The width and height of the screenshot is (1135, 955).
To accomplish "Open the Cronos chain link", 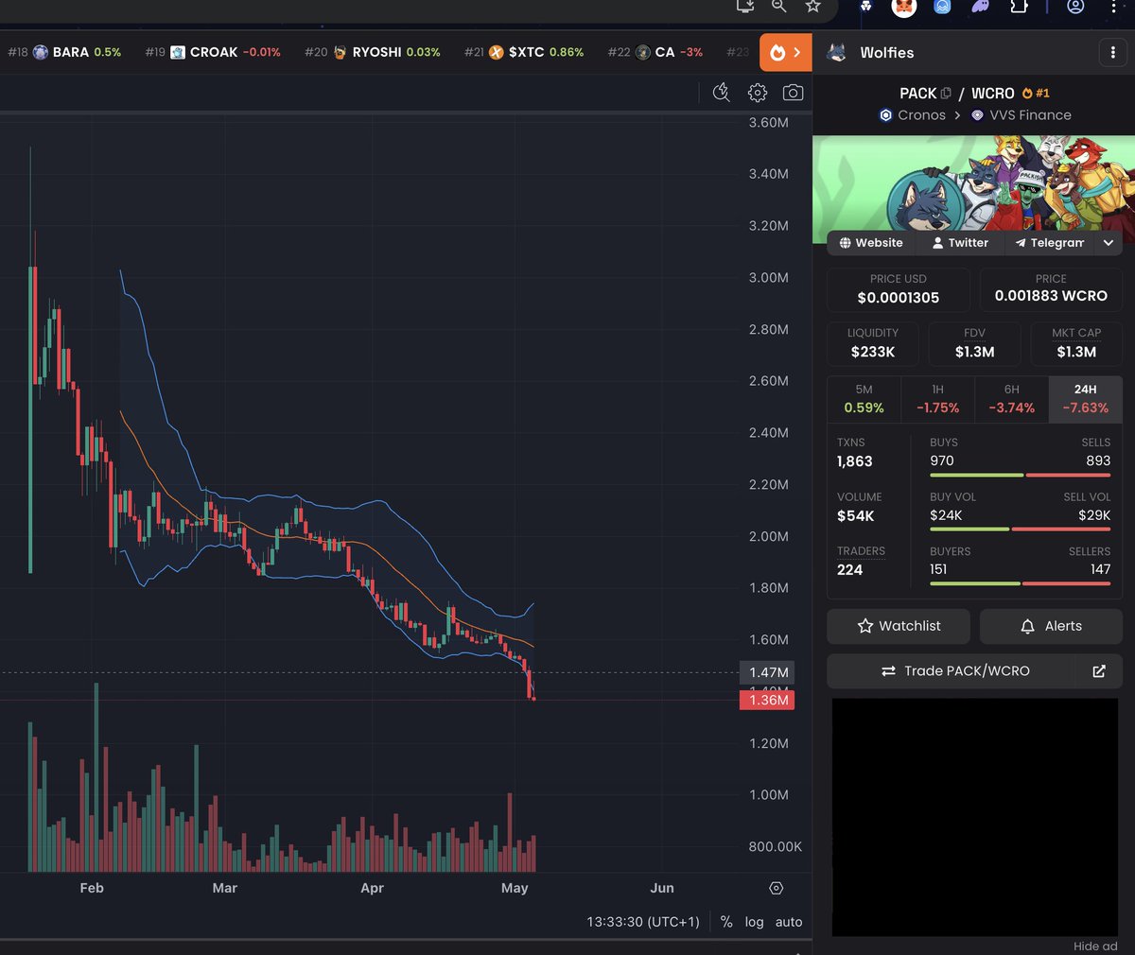I will (913, 115).
